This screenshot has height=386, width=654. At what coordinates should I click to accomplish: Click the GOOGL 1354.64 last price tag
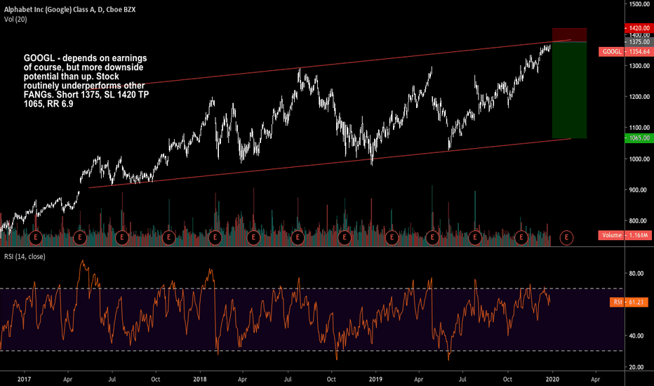[x=625, y=52]
